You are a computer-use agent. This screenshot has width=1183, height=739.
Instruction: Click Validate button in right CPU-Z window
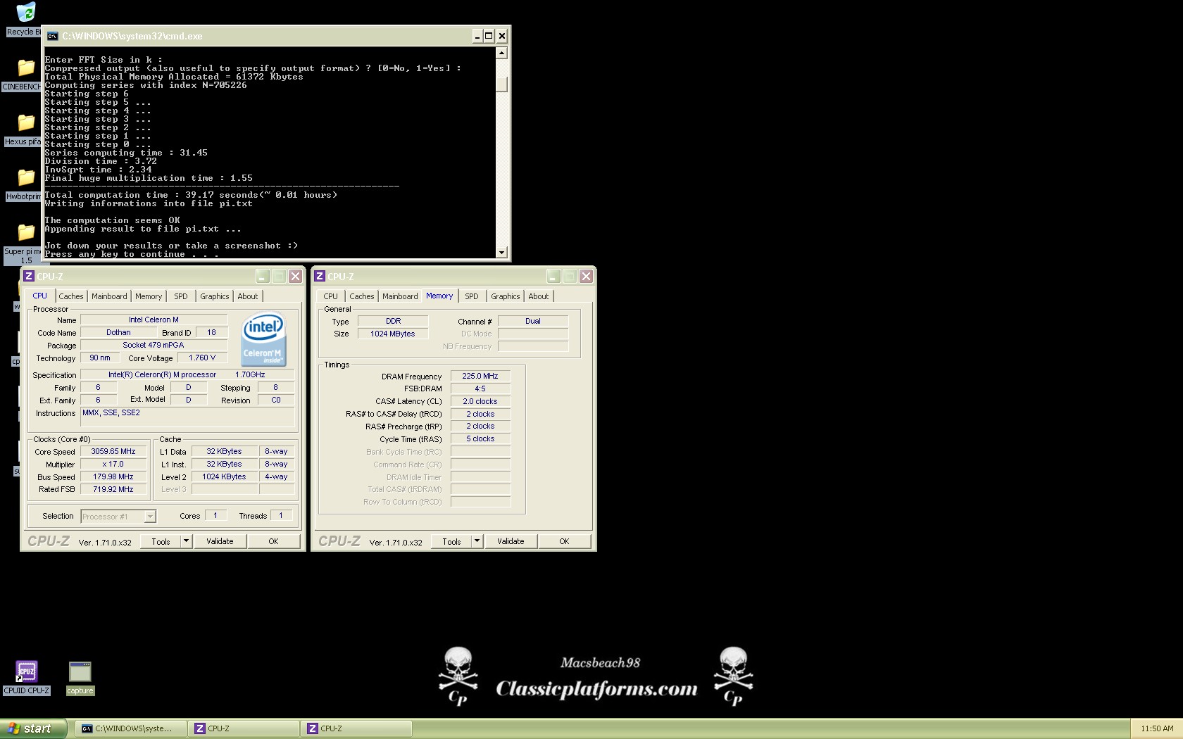[511, 541]
